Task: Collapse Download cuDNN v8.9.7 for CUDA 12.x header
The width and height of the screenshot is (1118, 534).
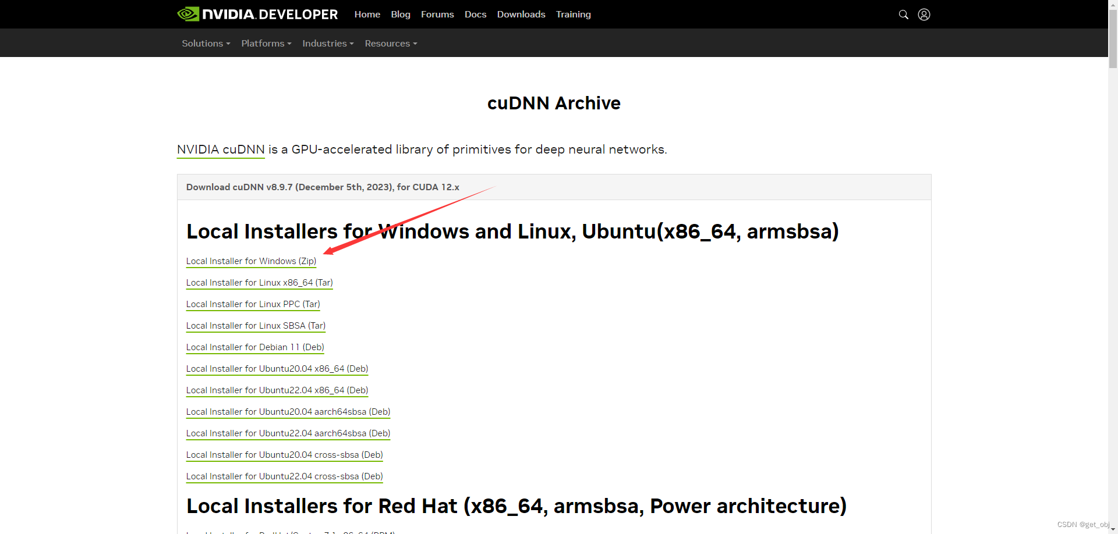Action: 554,187
